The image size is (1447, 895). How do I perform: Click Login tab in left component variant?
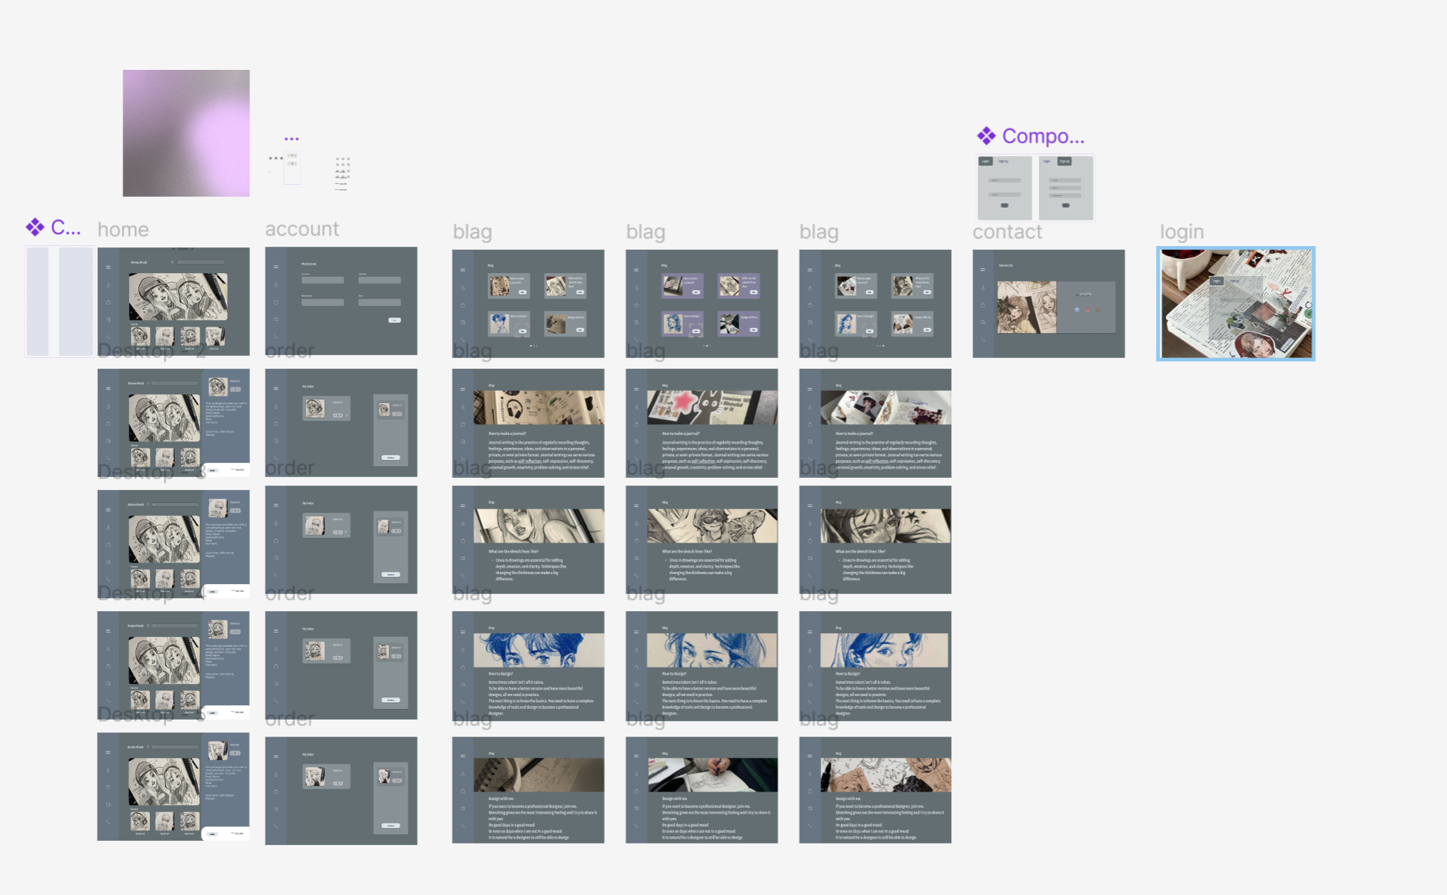985,162
